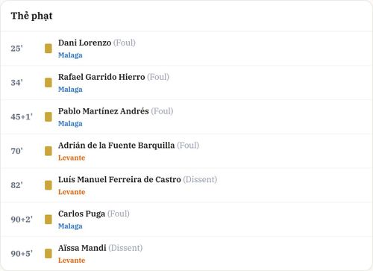Screen dimensions: 373x271
Task: Select the yellow card at 45+1' row
Action: (x=48, y=117)
